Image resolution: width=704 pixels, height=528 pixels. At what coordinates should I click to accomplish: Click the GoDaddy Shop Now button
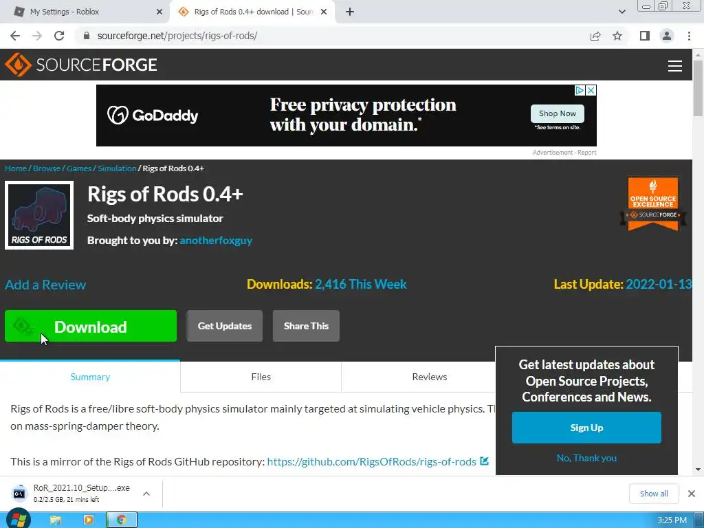pos(557,113)
